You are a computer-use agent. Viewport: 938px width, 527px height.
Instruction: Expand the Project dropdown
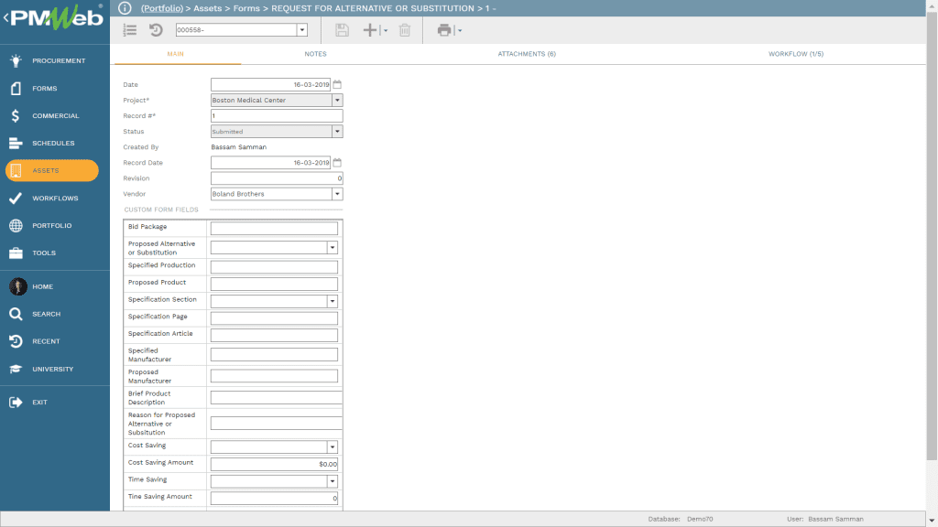337,101
